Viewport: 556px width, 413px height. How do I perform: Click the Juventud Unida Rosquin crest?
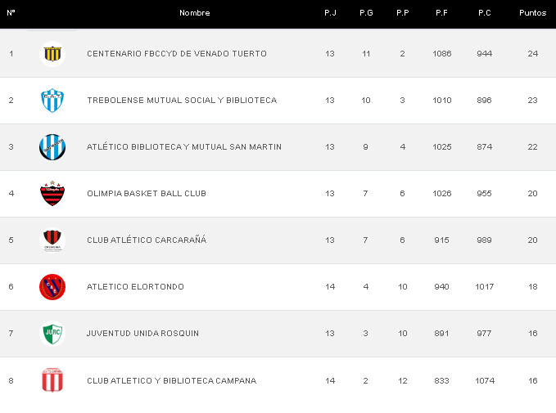coord(52,334)
